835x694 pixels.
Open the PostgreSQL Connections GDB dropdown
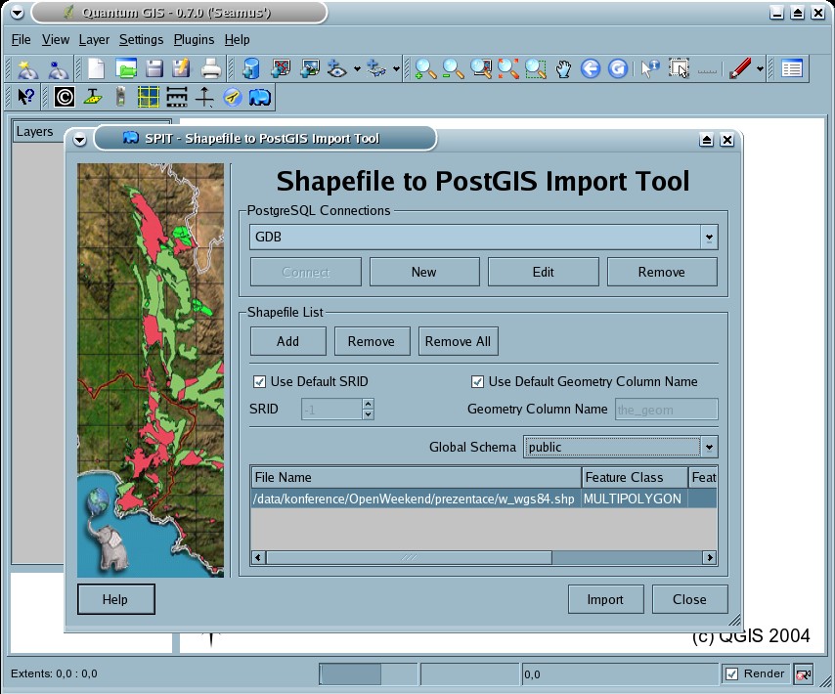[x=709, y=238]
